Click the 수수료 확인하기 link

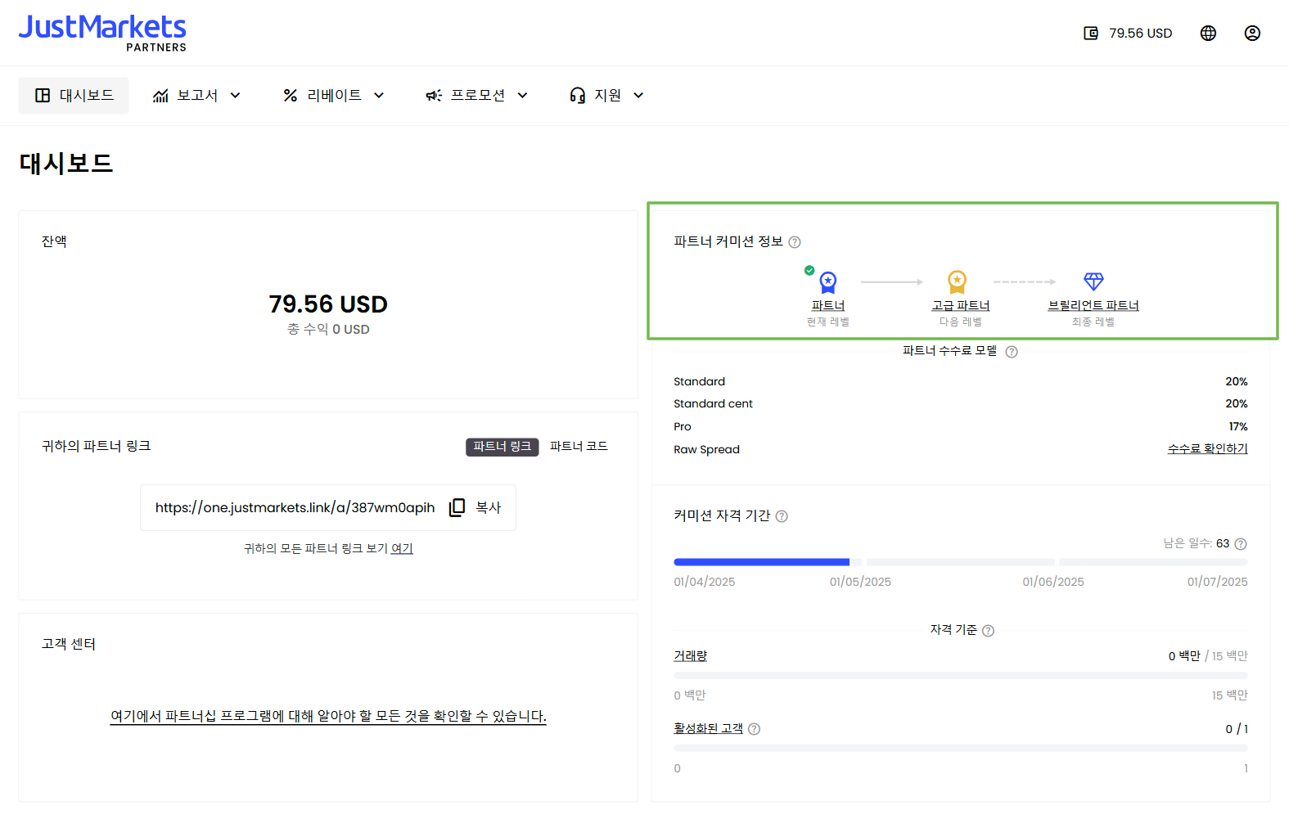point(1207,449)
